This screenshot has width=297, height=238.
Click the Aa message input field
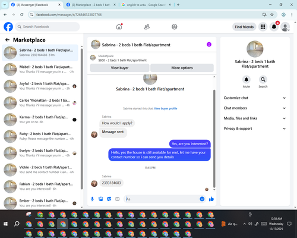[x=162, y=199]
